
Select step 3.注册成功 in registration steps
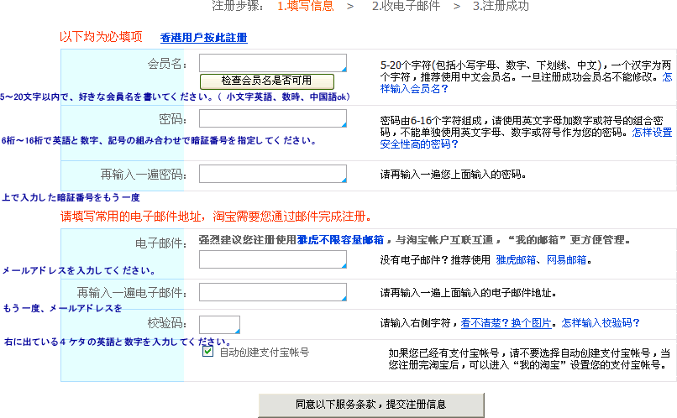(x=501, y=7)
